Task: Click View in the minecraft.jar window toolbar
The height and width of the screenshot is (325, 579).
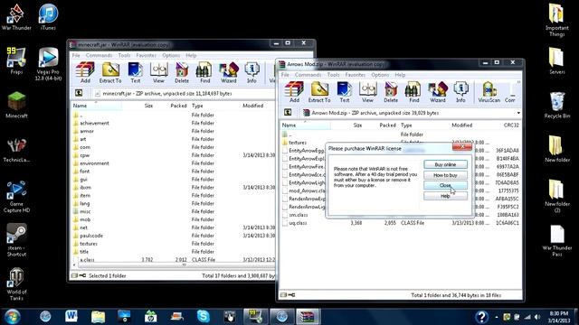Action: [158, 72]
